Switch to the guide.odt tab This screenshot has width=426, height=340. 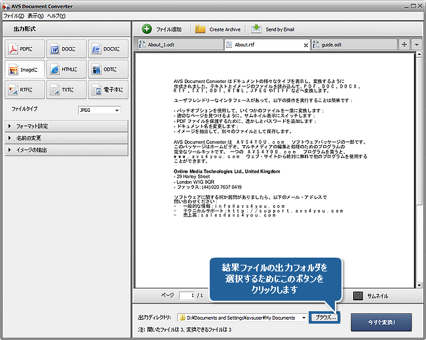pyautogui.click(x=355, y=44)
